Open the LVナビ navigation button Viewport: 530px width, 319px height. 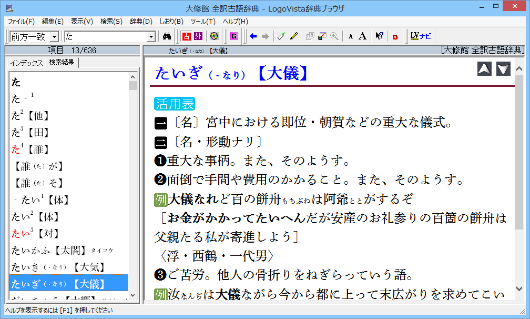point(421,36)
